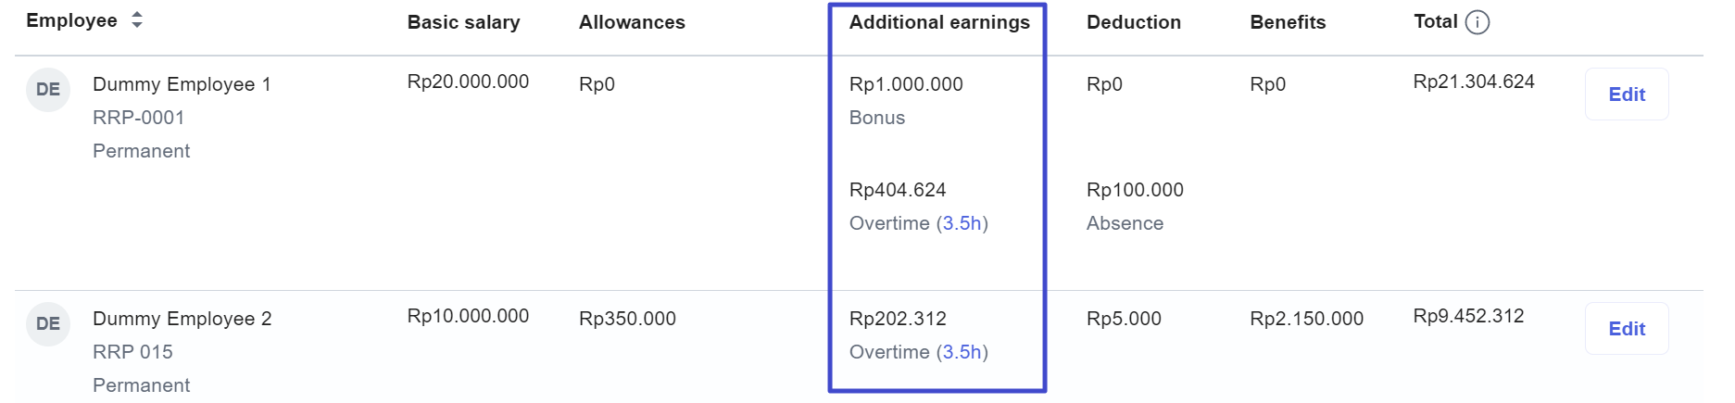Viewport: 1735px width, 403px height.
Task: Sort by the Employee column header
Action: 71,20
